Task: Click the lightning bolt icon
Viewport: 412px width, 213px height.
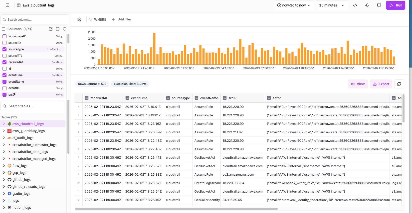Action: [x=367, y=5]
